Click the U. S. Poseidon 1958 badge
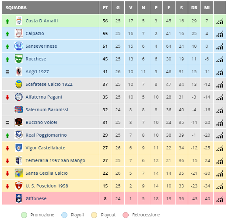232x219 pixels. point(19,186)
